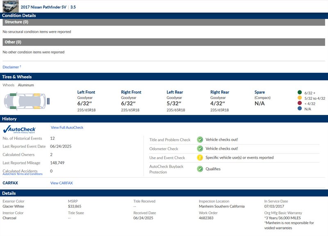Click the Details section header
328x236 pixels.
pos(164,193)
